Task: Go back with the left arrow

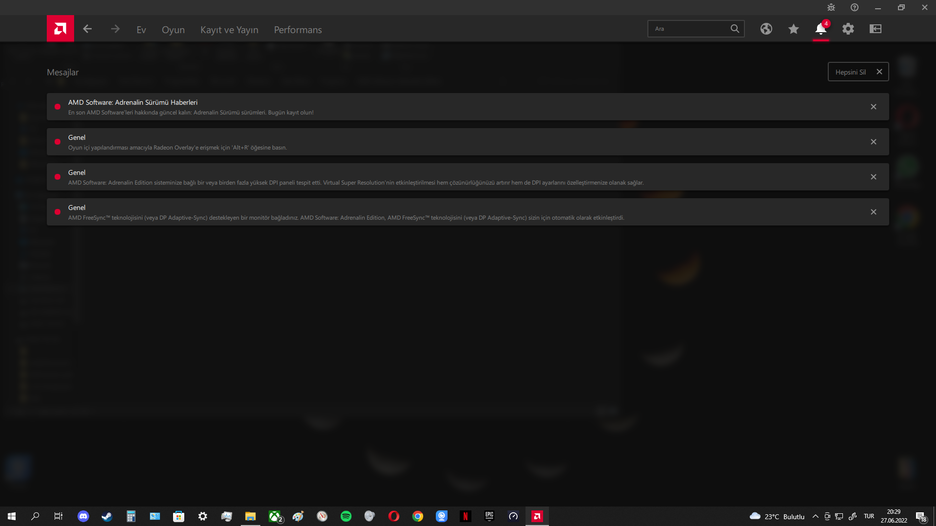Action: 87,29
